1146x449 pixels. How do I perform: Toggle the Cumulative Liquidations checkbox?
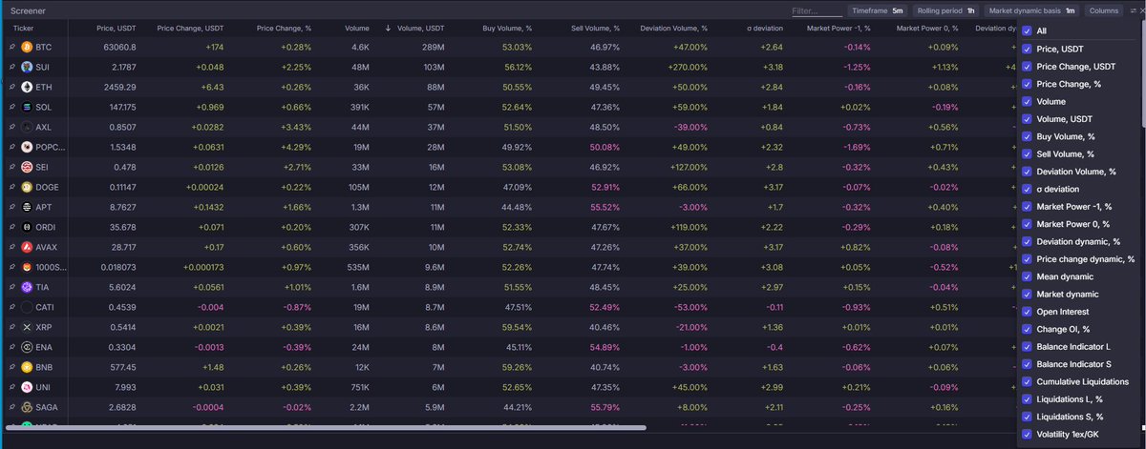coord(1027,381)
